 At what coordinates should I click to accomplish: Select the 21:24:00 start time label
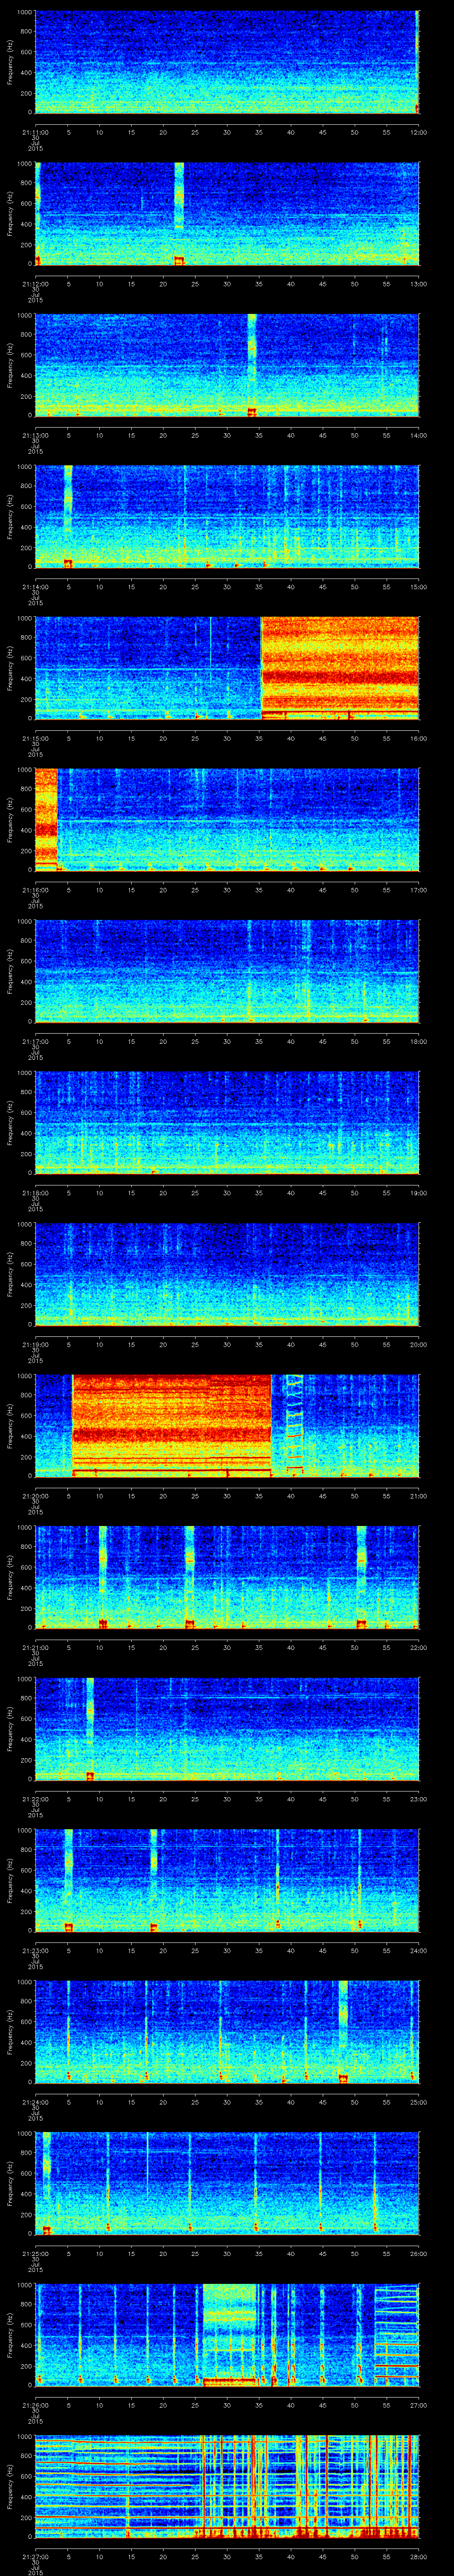35,2101
